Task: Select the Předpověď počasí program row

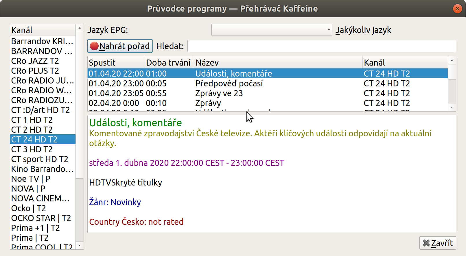Action: tap(268, 84)
